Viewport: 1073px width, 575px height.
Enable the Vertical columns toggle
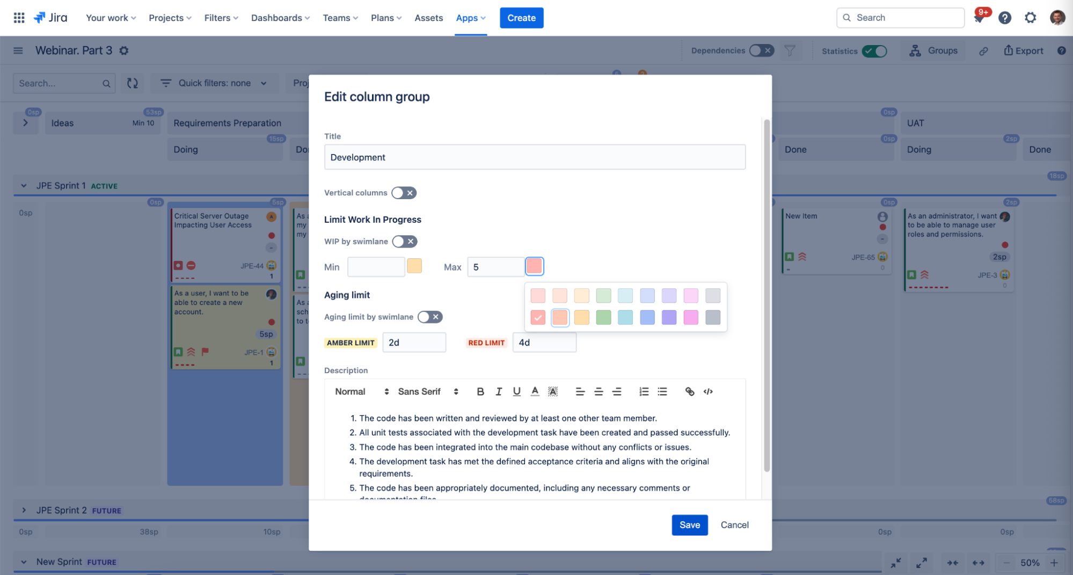404,193
